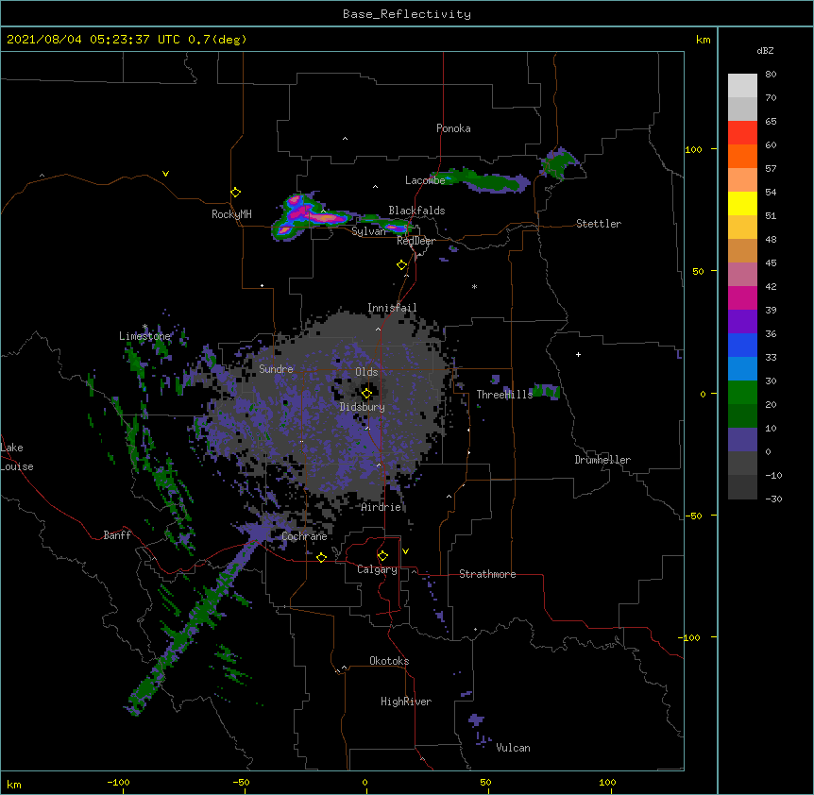This screenshot has height=795, width=814.
Task: Click the RedDeer city label
Action: 415,241
